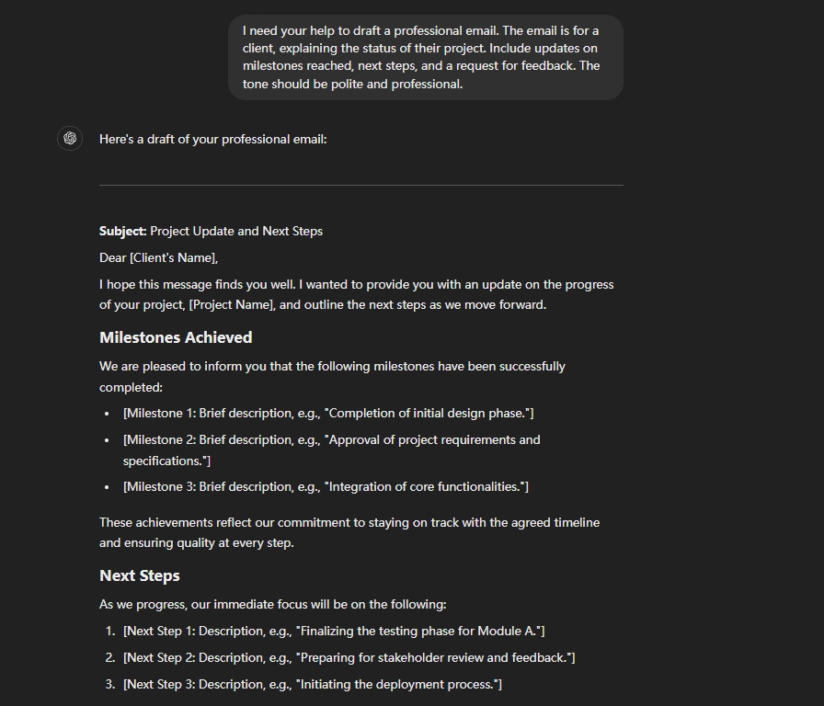Viewport: 824px width, 706px height.
Task: Select the "Project Update and Next Steps" subject text
Action: 236,232
